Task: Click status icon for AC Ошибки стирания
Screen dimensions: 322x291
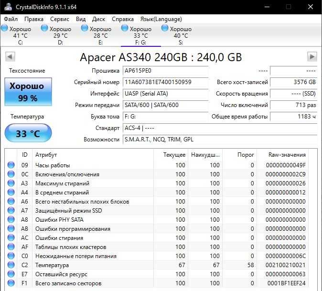Action: coord(11,237)
